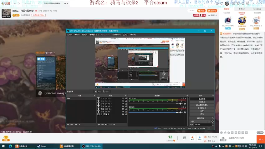Toggle visibility of 文本 (GDI+) 3 source
This screenshot has height=149, width=265.
pos(123,106)
